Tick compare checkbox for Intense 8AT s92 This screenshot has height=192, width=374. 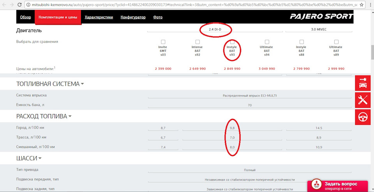coord(198,42)
